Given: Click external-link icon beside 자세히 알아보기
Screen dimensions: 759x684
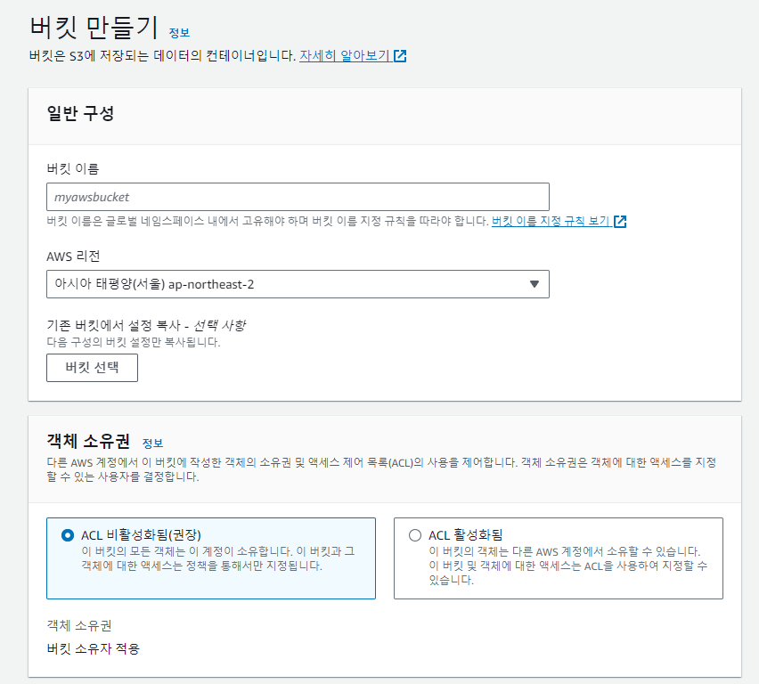Looking at the screenshot, I should click(x=400, y=56).
